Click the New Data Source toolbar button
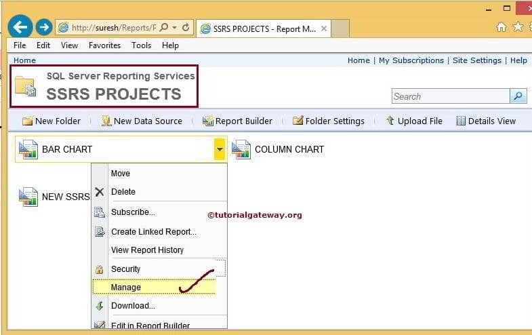532x335 pixels. (x=142, y=121)
